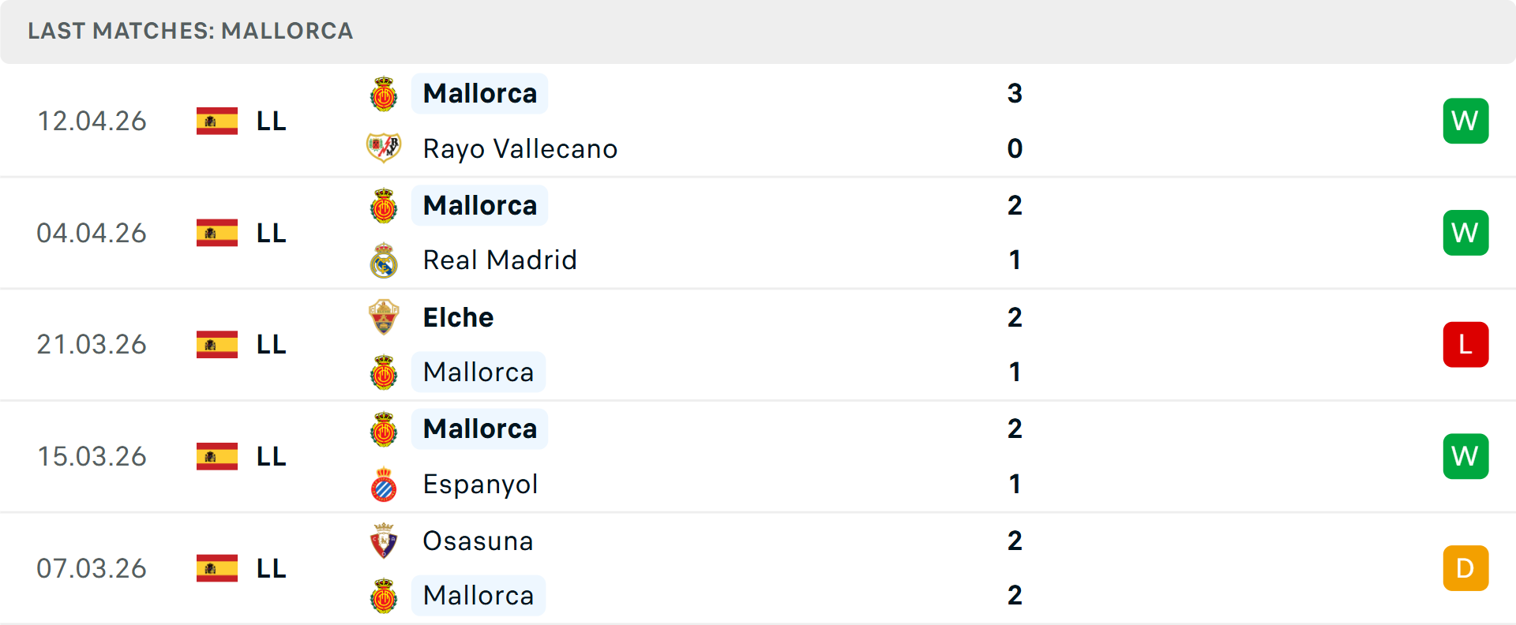This screenshot has height=625, width=1516.
Task: Click Mallorca's score of 3 against Rayo
Action: (1015, 93)
